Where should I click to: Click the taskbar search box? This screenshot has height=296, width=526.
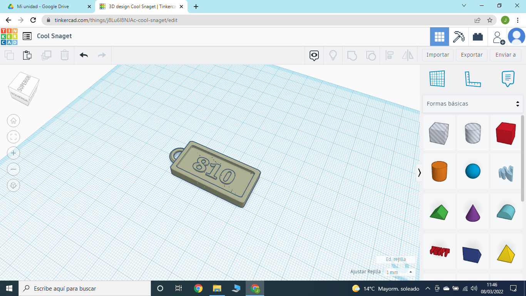tap(85, 288)
